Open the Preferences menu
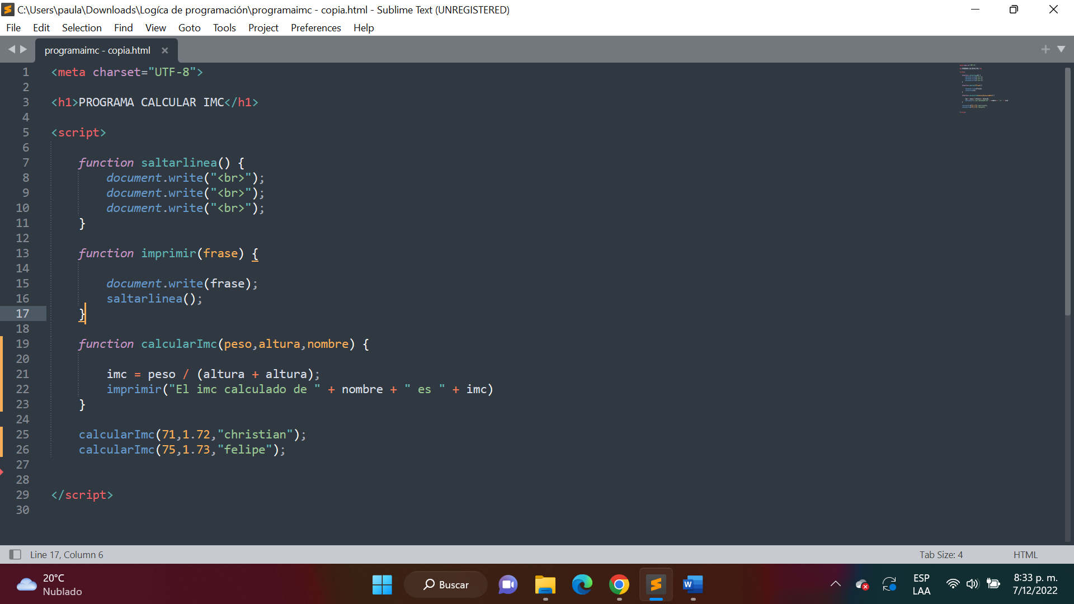This screenshot has height=604, width=1074. tap(315, 28)
